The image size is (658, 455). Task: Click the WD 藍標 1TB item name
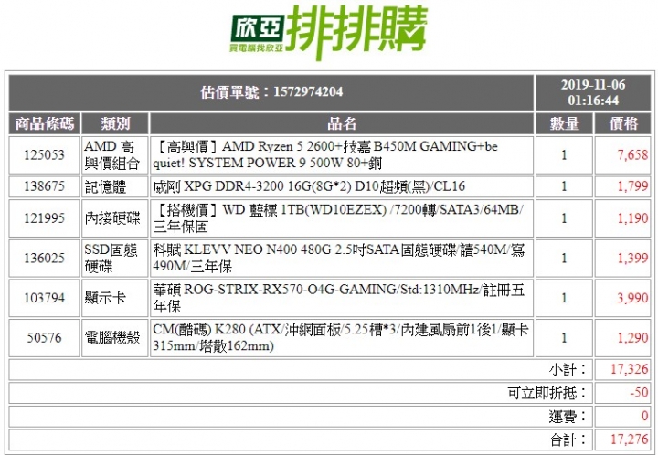coord(338,218)
